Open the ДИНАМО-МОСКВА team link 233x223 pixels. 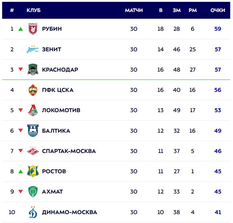(x=69, y=212)
